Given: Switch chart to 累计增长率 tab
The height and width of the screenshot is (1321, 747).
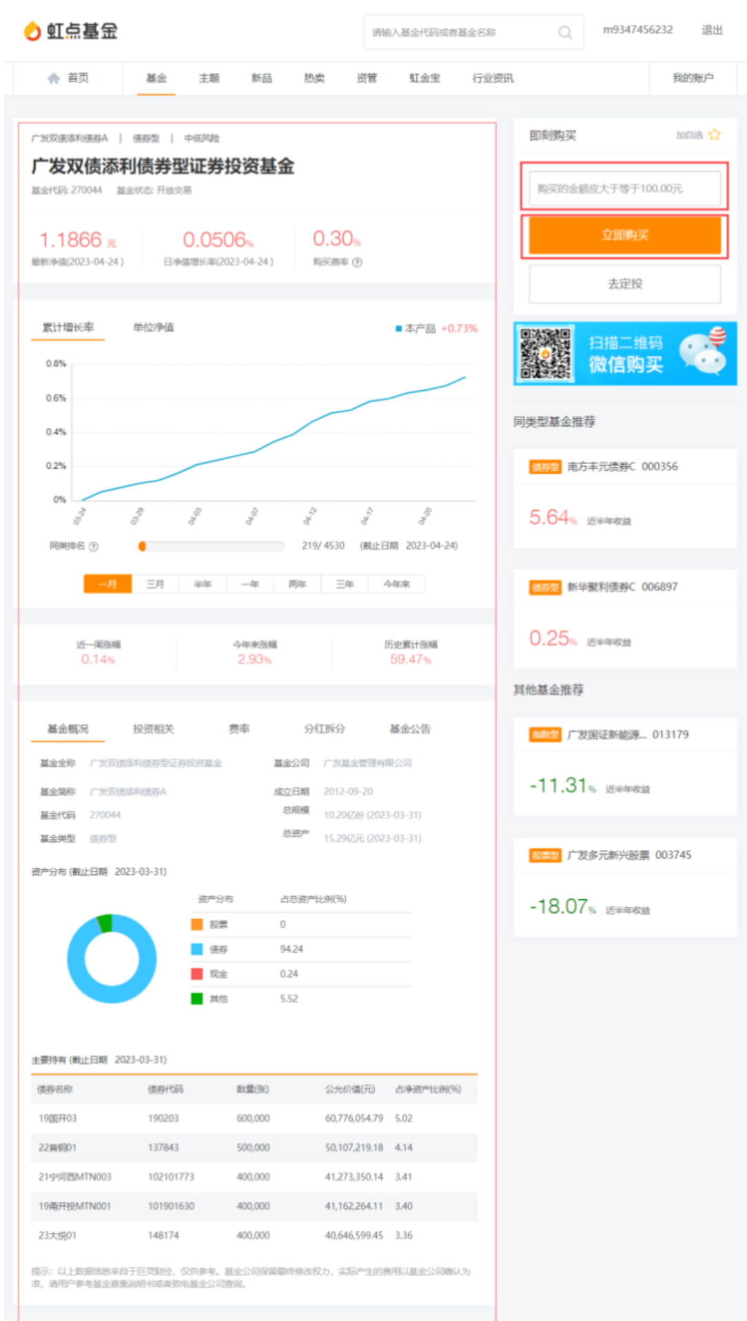Looking at the screenshot, I should coord(68,327).
